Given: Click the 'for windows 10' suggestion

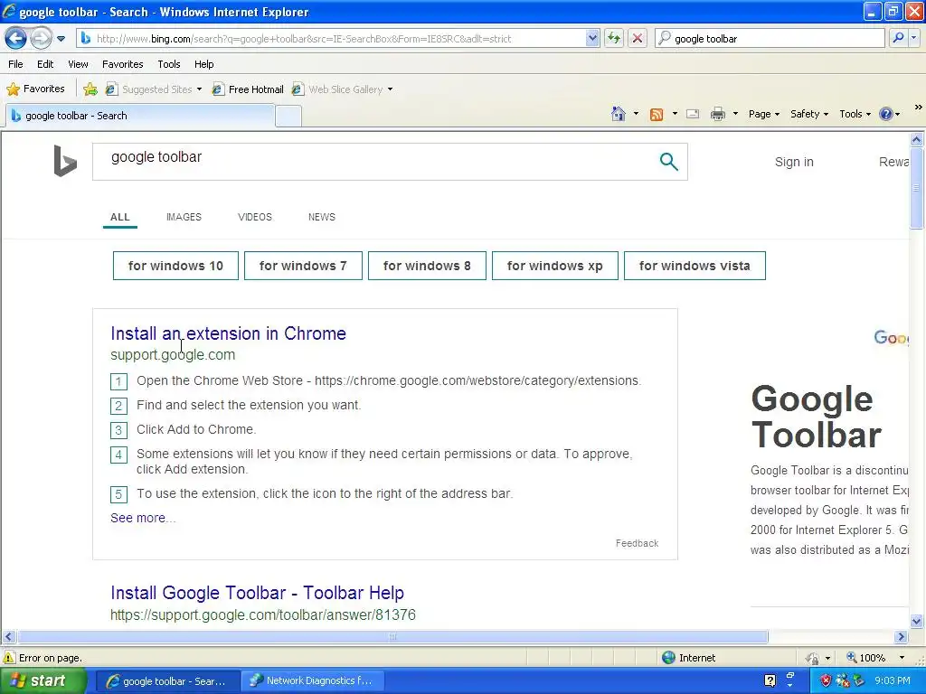Looking at the screenshot, I should click(x=175, y=266).
